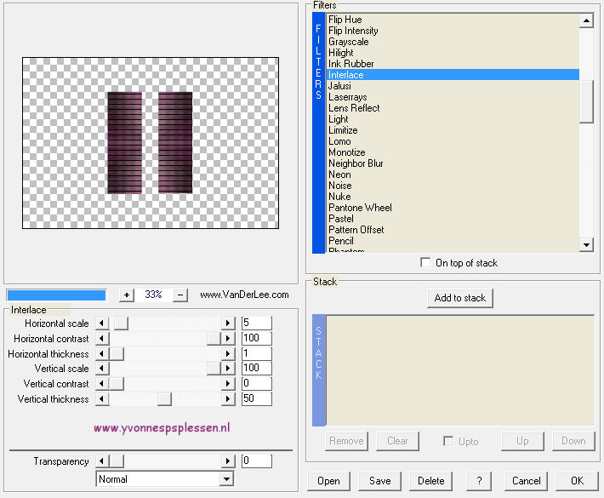Click Add to stack button

click(460, 298)
